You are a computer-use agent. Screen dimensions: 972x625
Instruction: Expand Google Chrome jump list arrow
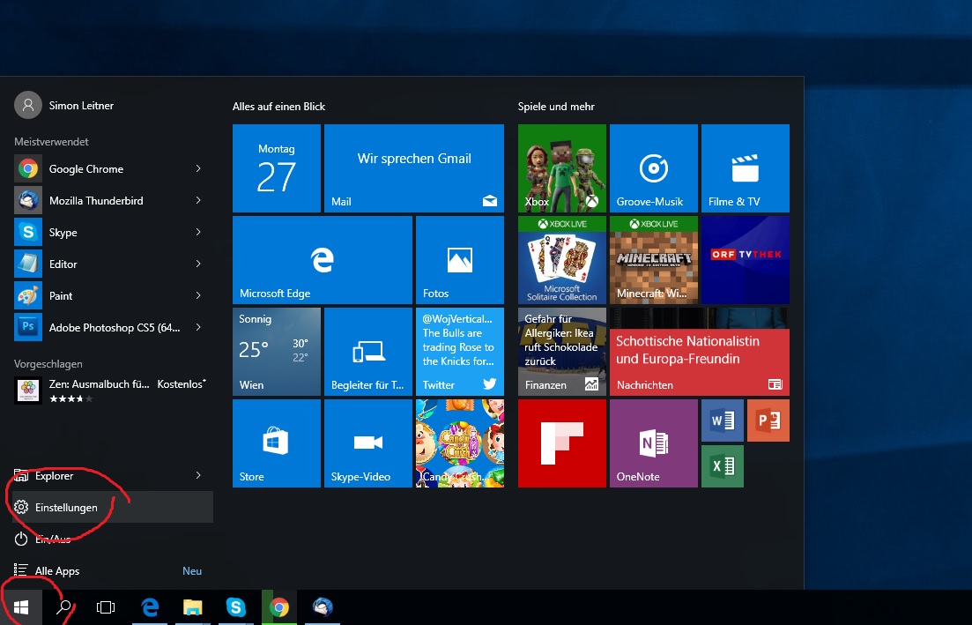pyautogui.click(x=198, y=168)
